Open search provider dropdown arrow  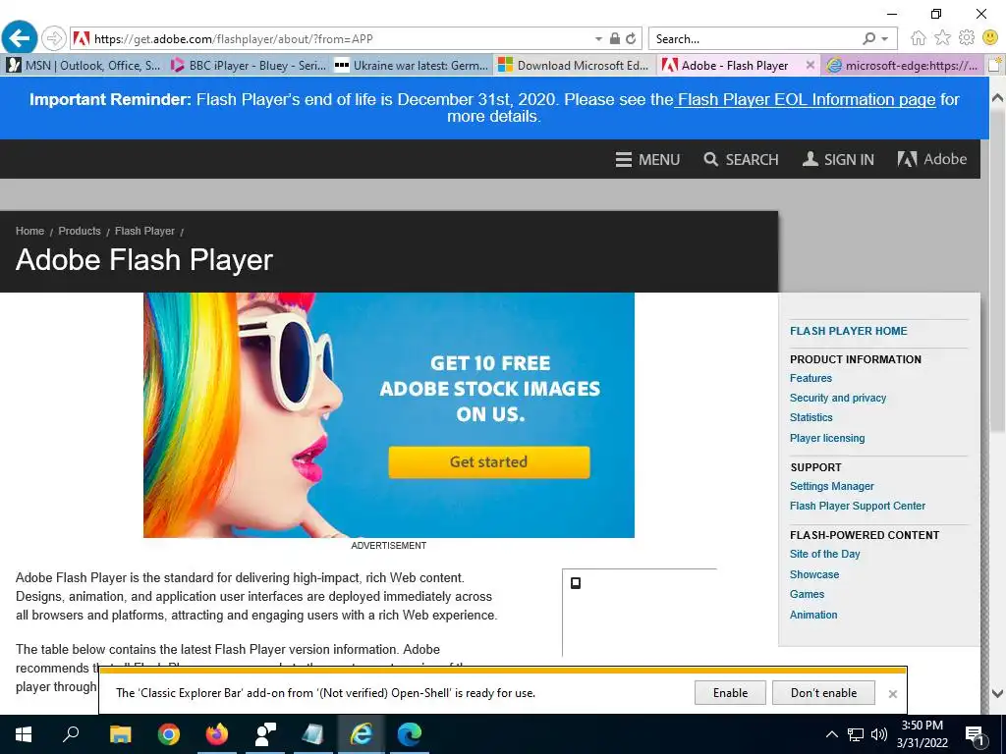(885, 39)
